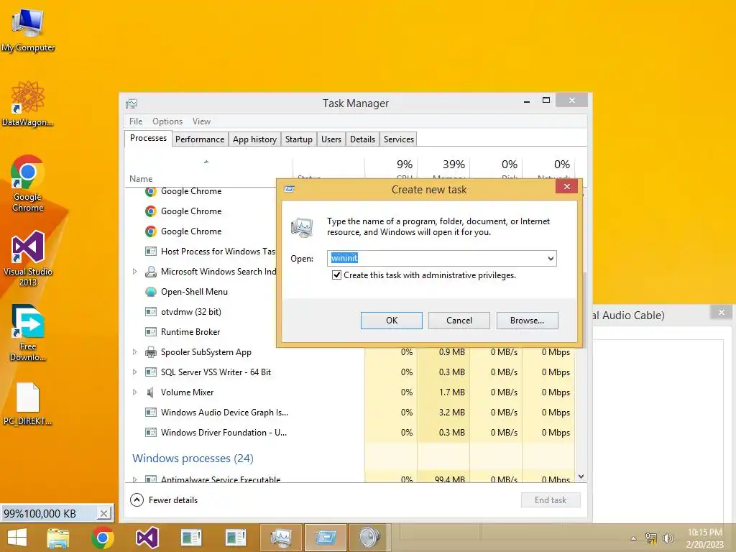Click the Name column sort arrow
Viewport: 736px width, 552px height.
tap(206, 162)
